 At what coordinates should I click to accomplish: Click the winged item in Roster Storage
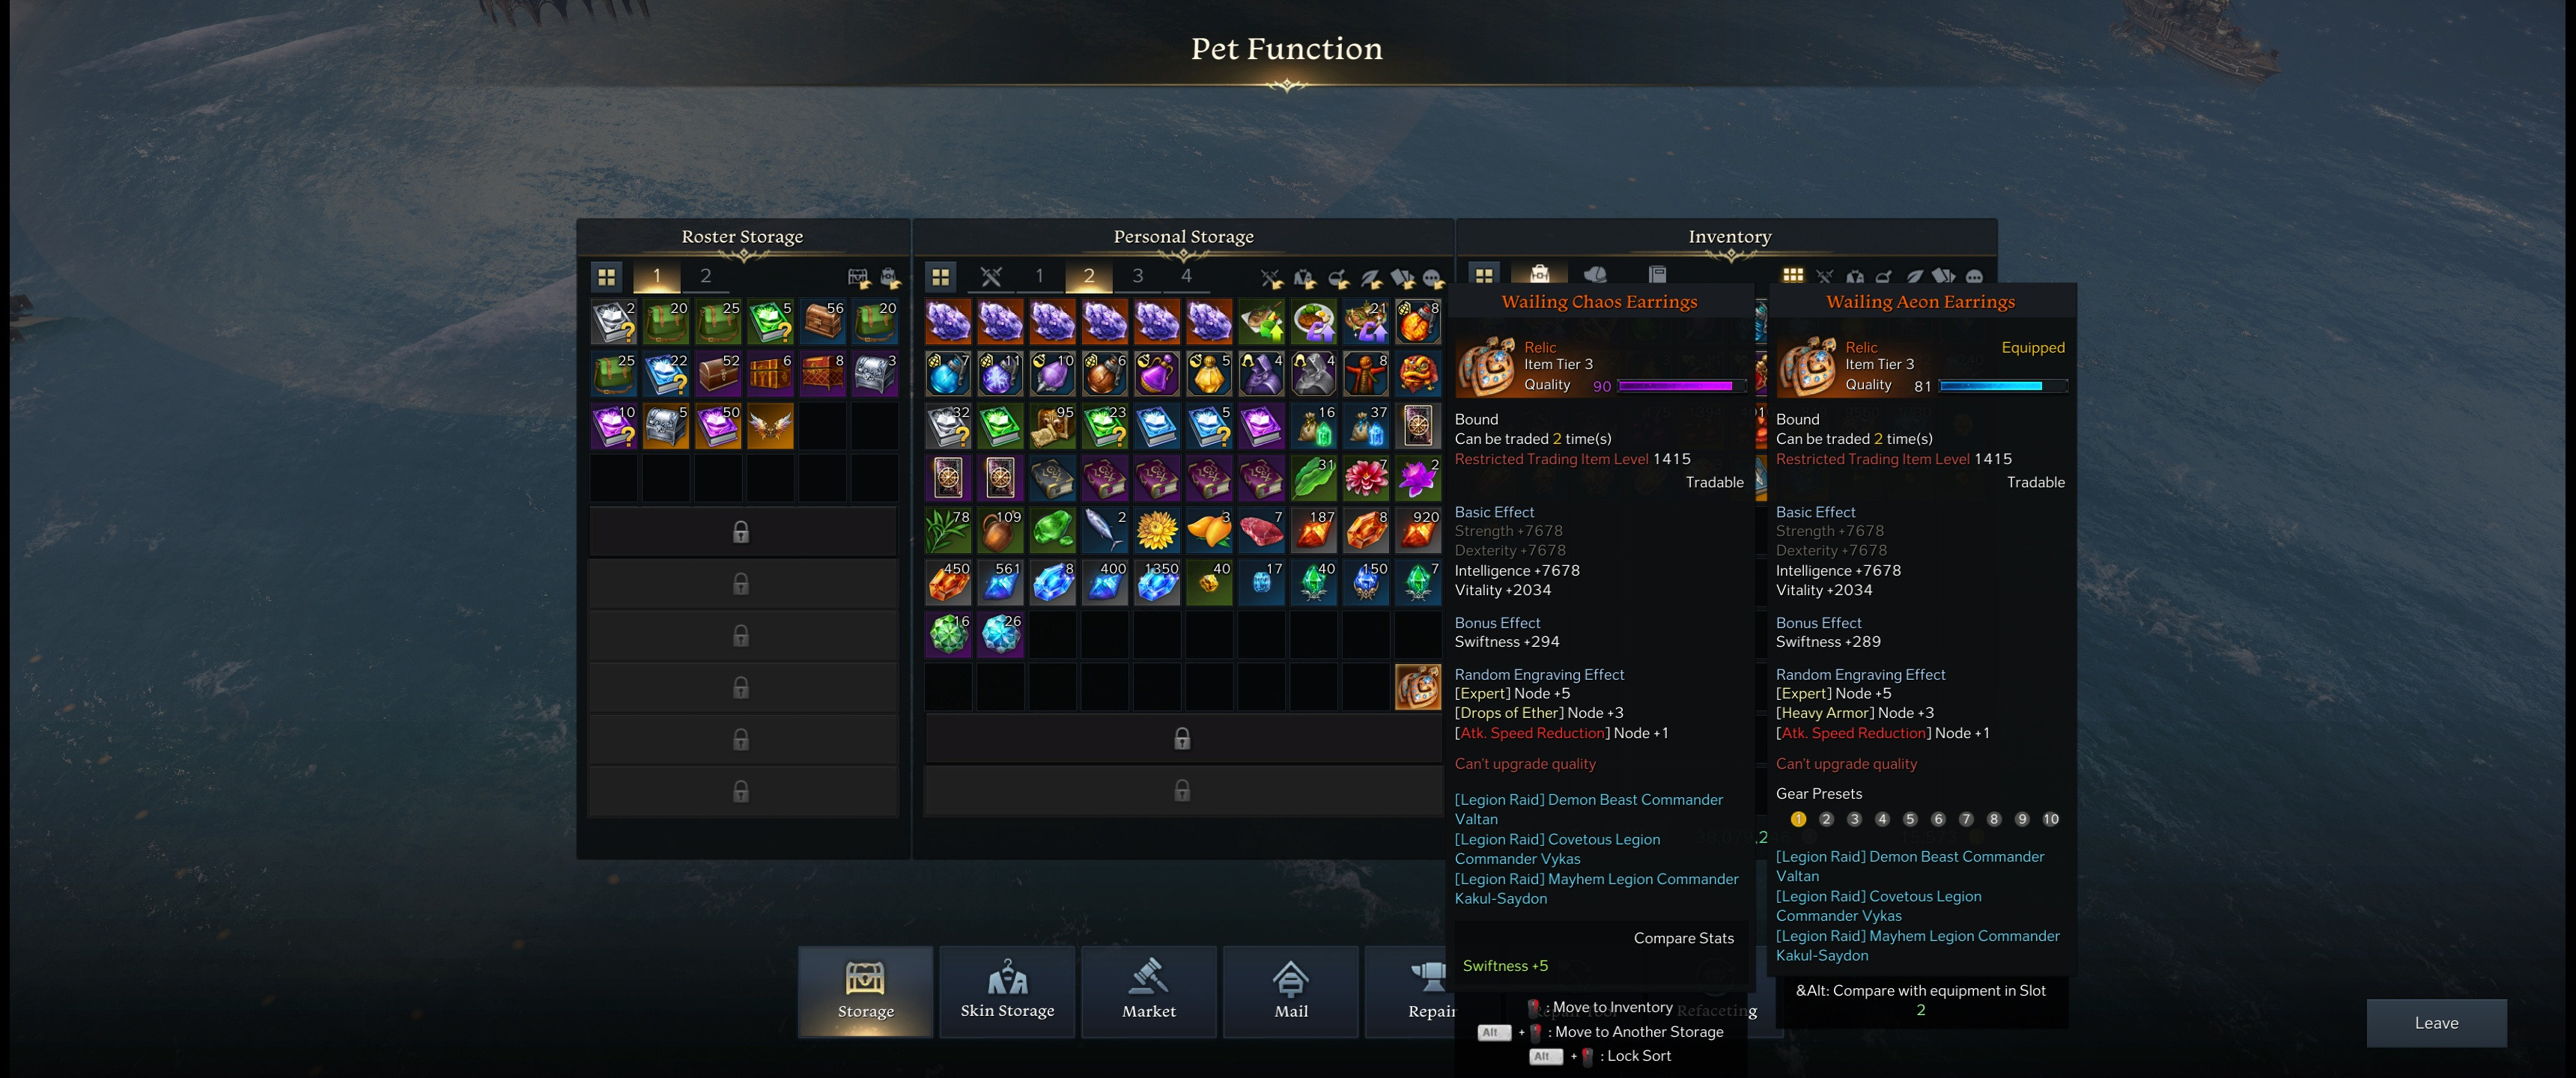pyautogui.click(x=770, y=426)
